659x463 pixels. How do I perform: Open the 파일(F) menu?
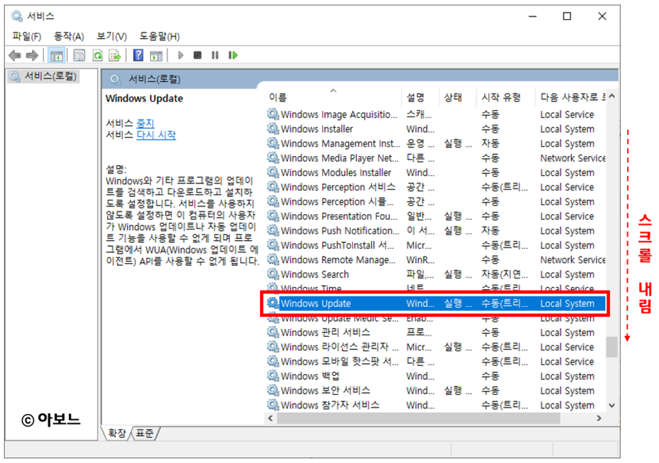pos(27,36)
